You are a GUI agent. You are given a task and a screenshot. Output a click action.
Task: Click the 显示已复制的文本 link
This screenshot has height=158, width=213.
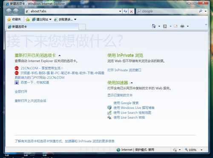click(120, 95)
